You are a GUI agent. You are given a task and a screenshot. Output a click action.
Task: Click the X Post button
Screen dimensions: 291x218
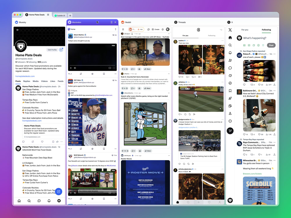tap(271, 45)
